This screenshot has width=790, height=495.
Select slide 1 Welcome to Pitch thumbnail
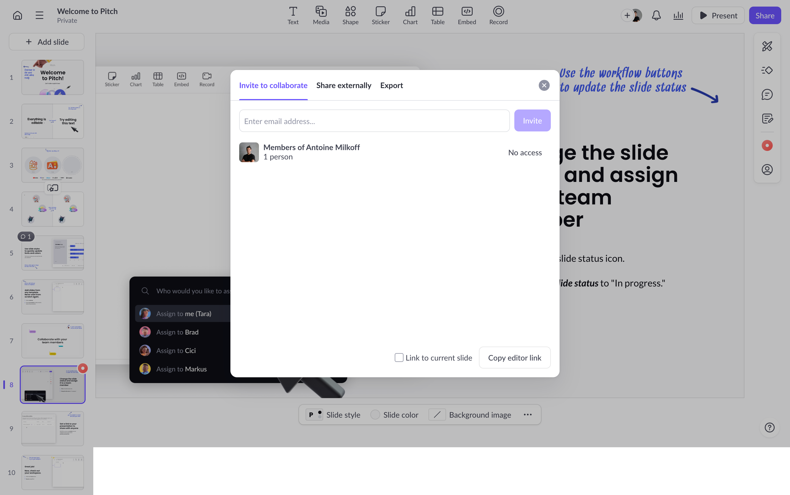(x=52, y=77)
